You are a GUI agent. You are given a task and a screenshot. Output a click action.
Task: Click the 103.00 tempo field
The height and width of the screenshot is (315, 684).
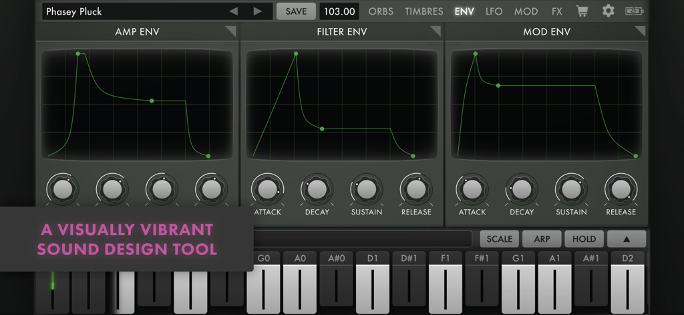(x=339, y=11)
